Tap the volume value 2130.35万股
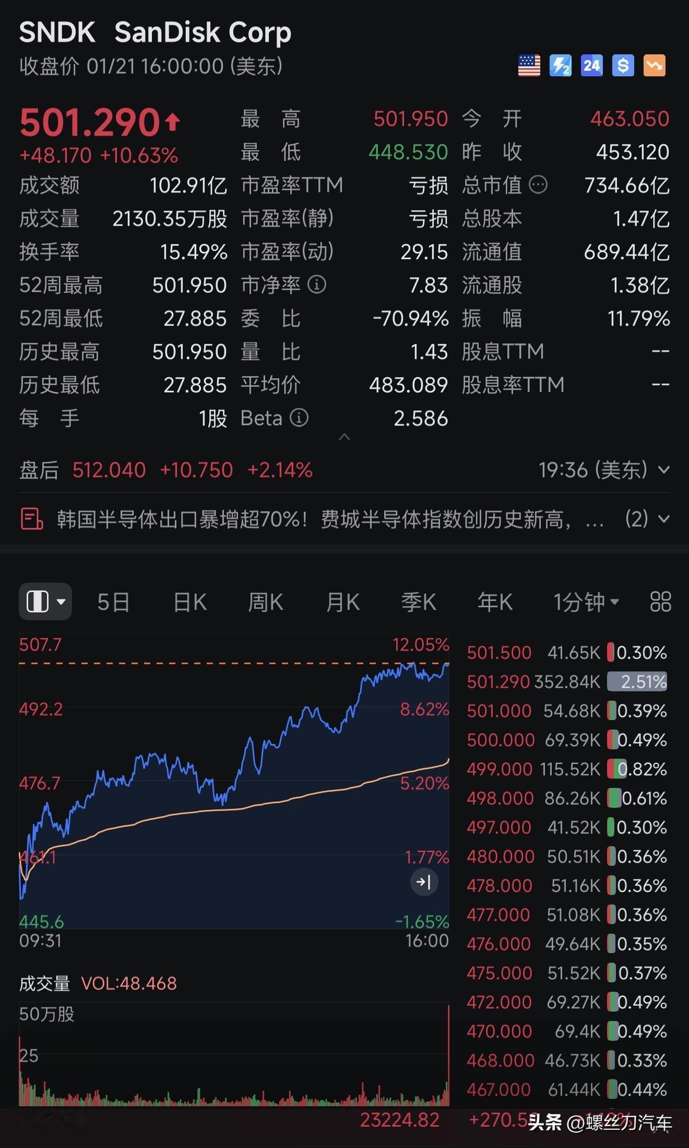 point(170,219)
